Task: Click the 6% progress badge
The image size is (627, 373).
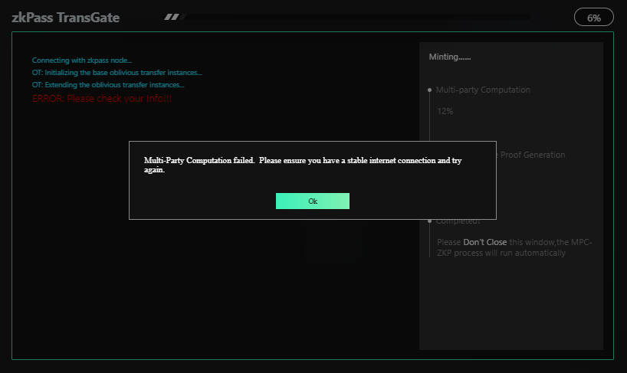Action: pyautogui.click(x=594, y=17)
